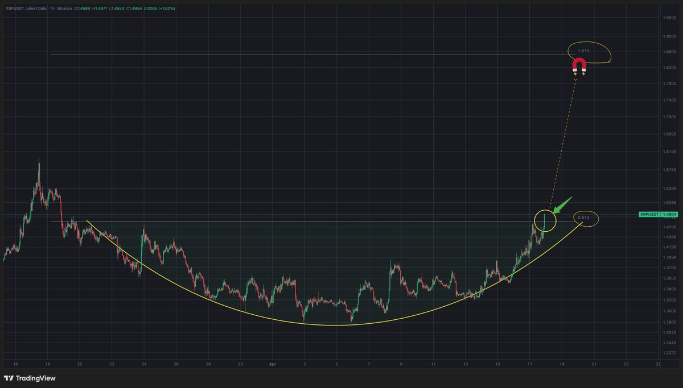
Task: Click the 1.8200 price scale label
Action: click(669, 67)
